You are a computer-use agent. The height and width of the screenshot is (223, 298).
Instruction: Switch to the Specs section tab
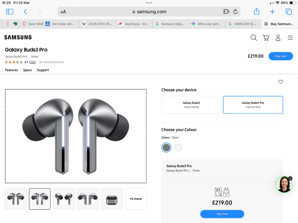pyautogui.click(x=27, y=70)
